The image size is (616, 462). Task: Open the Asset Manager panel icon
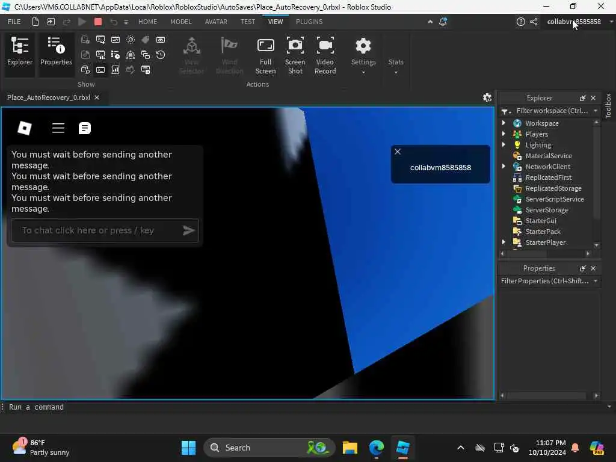point(85,40)
